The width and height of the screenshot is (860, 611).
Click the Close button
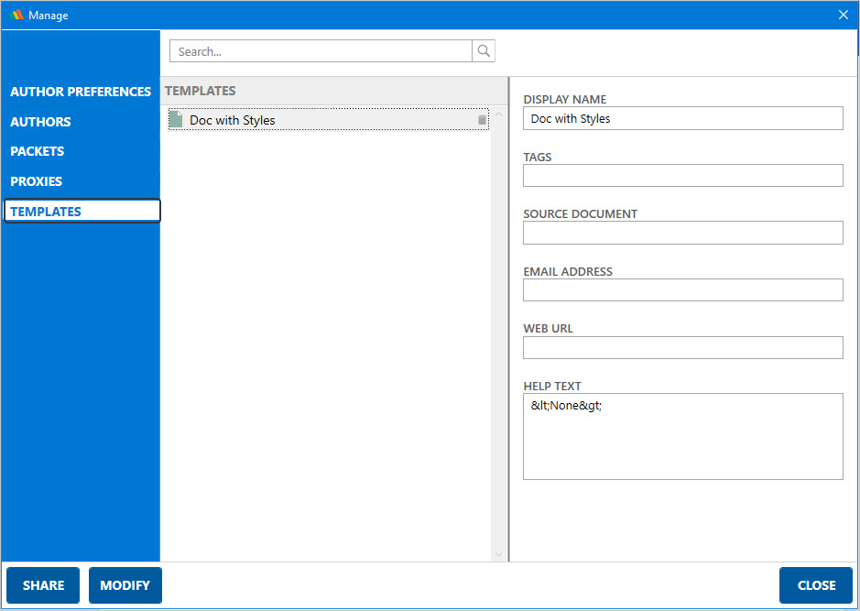tap(816, 585)
